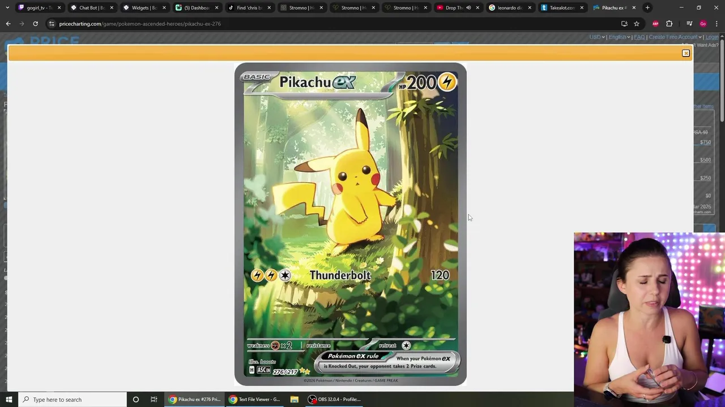Viewport: 725px width, 407px height.
Task: Go back to previous page
Action: [x=8, y=24]
